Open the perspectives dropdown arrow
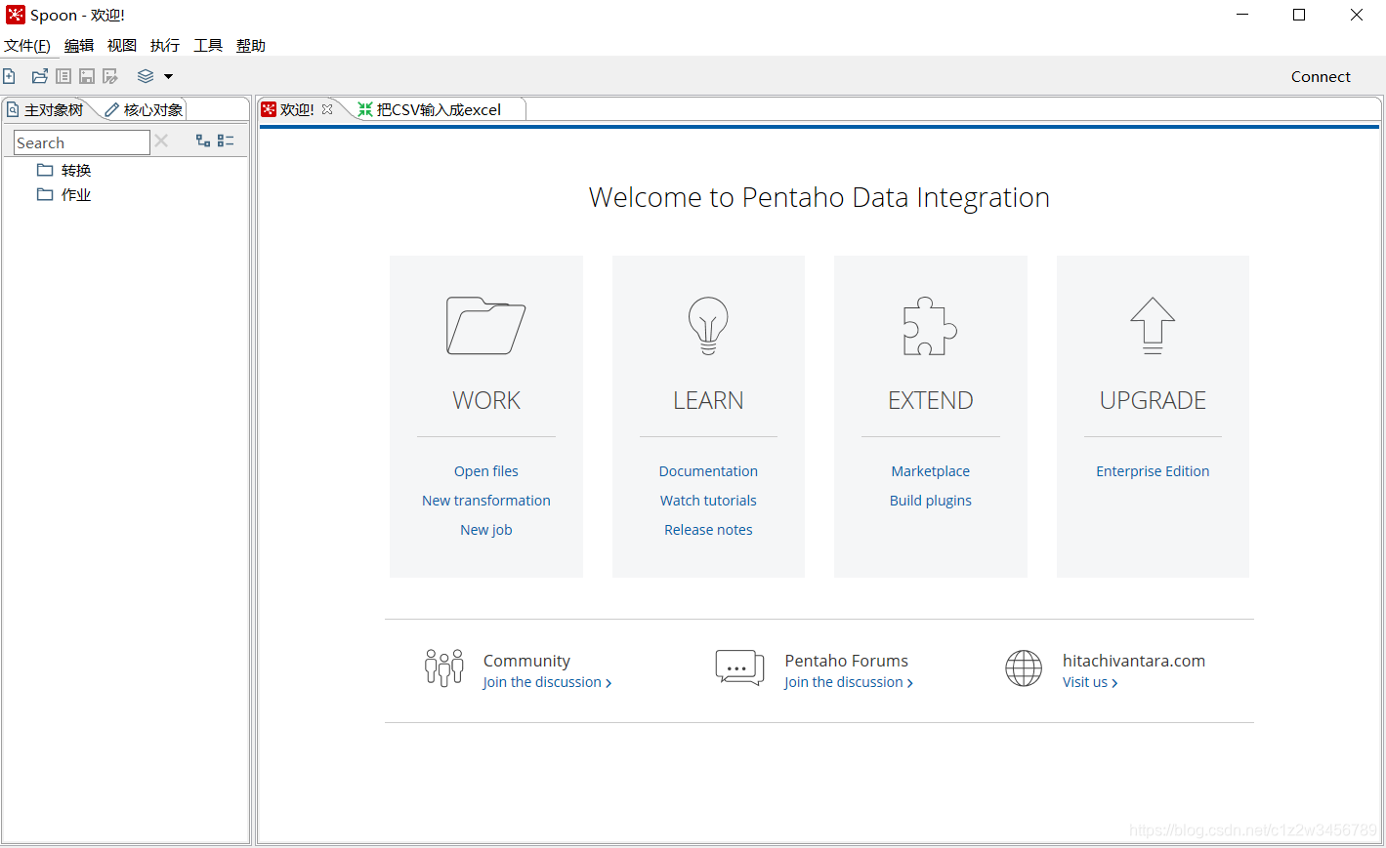The height and width of the screenshot is (848, 1386). coord(168,76)
